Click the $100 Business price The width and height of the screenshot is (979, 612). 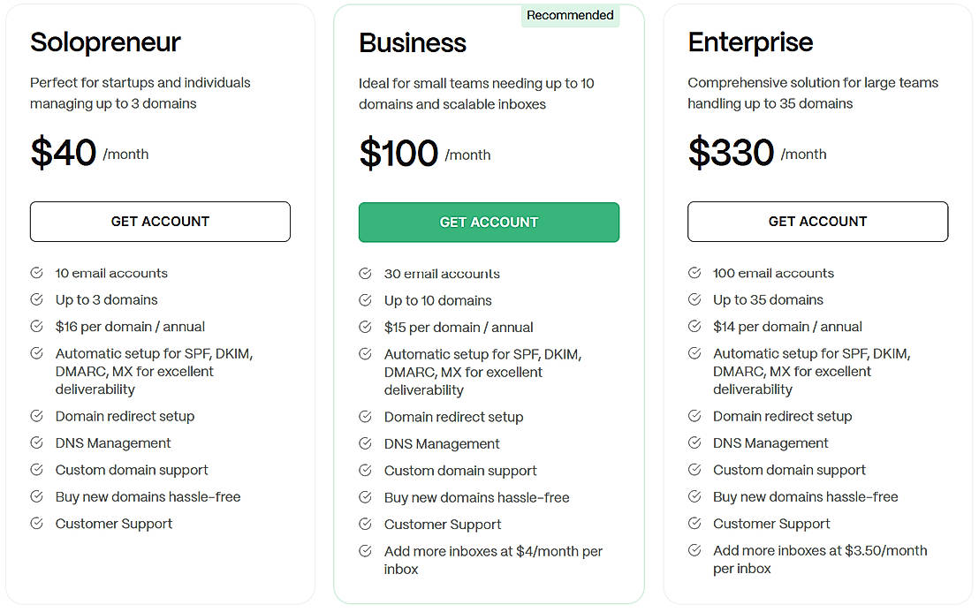398,153
